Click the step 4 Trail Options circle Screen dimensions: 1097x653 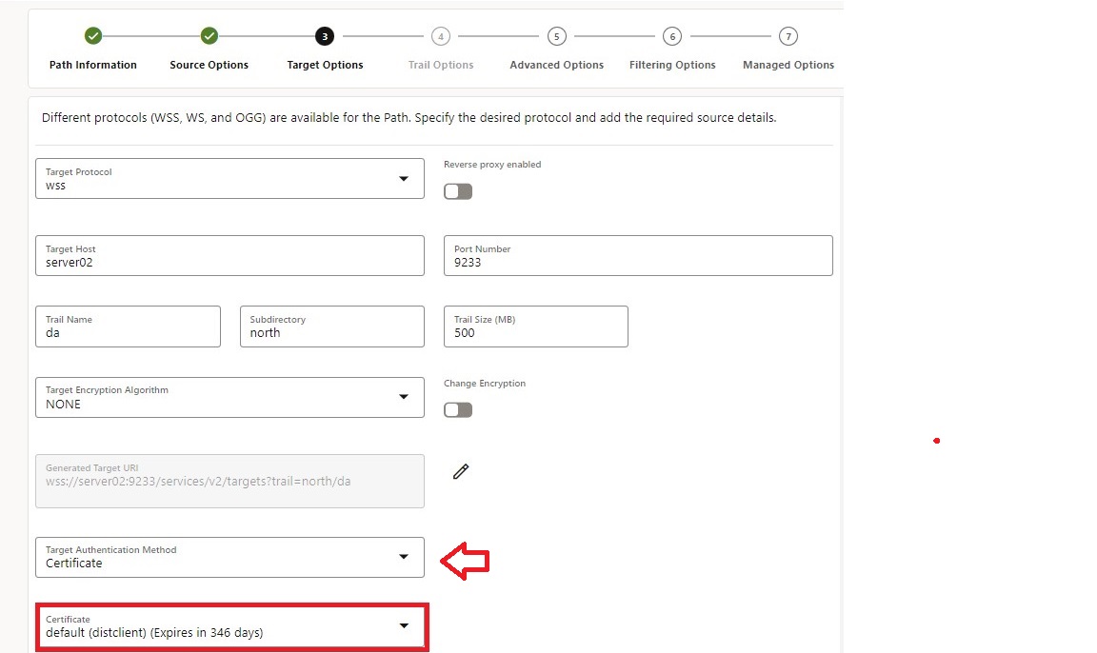pyautogui.click(x=441, y=36)
